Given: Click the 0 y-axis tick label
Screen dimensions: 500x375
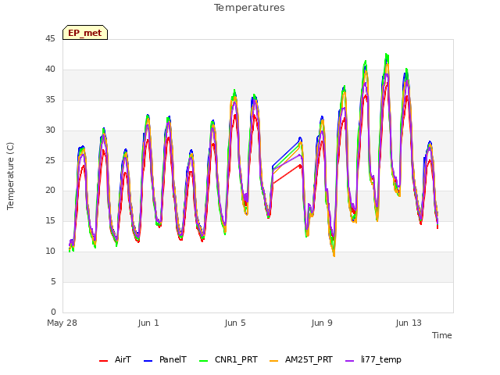Looking at the screenshot, I should coord(53,312).
